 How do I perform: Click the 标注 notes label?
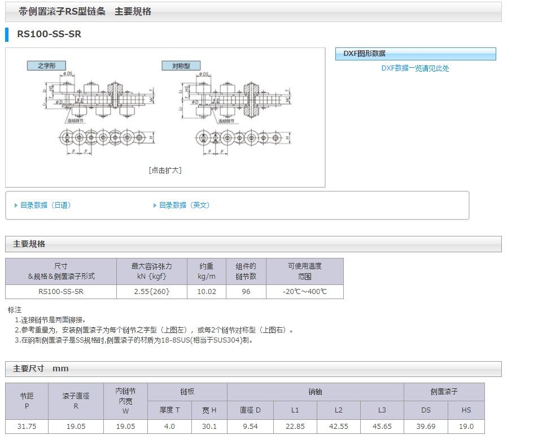tap(15, 310)
